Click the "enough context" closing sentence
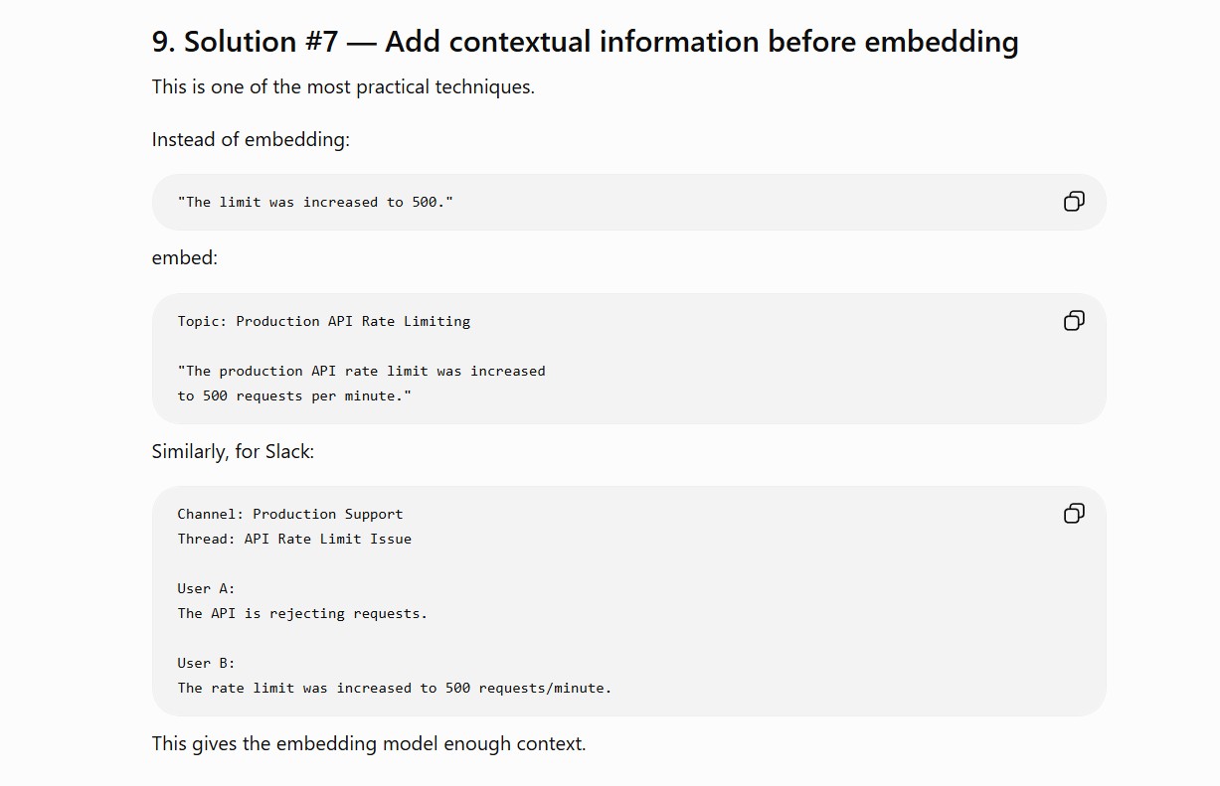Image resolution: width=1220 pixels, height=786 pixels. 369,743
